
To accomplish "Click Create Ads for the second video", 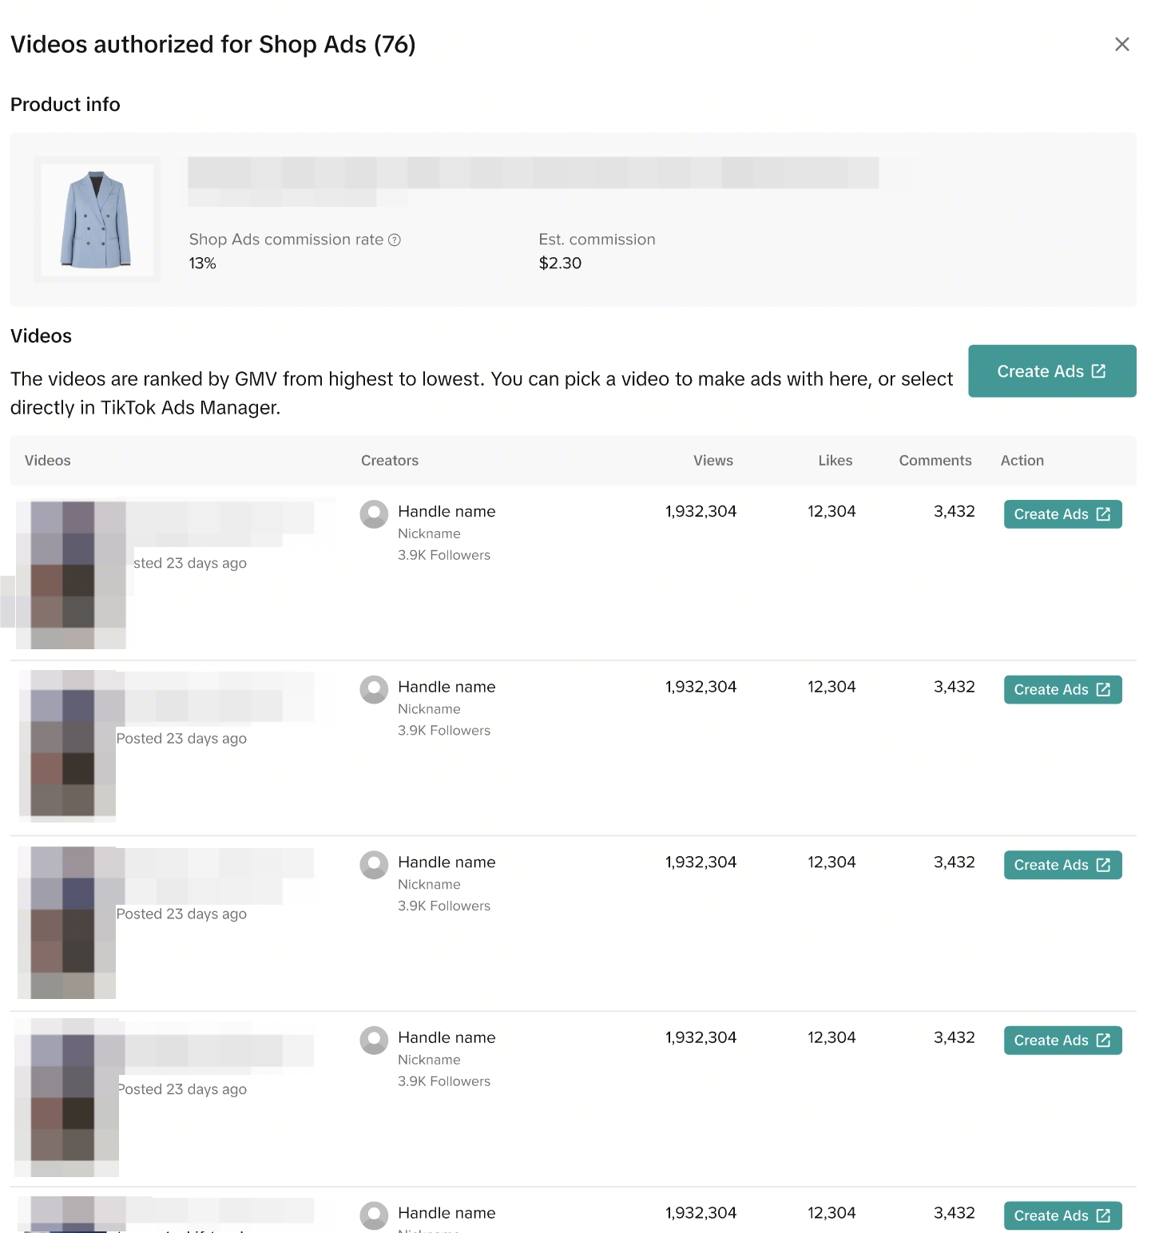I will tap(1062, 689).
